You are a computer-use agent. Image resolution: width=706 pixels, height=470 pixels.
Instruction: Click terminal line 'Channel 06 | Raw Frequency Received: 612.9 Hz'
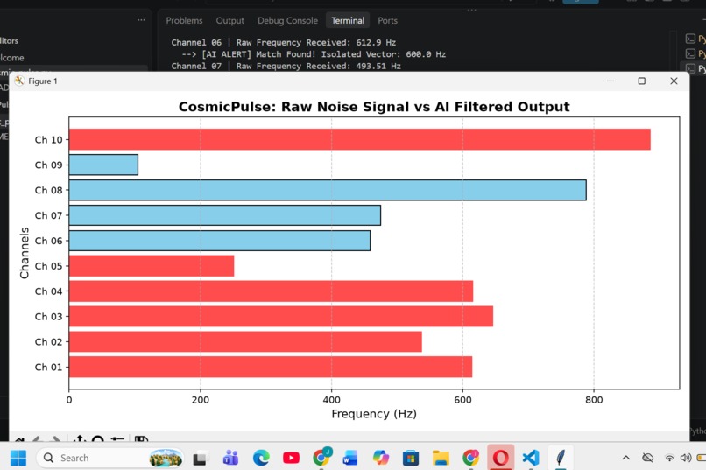283,42
